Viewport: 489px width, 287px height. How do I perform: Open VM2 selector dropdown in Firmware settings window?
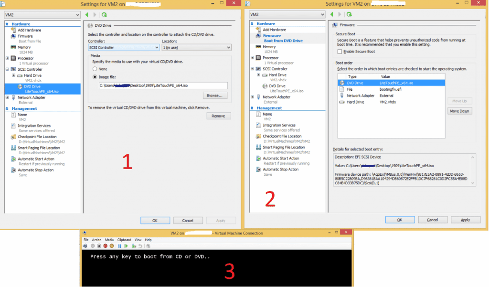[x=287, y=14]
